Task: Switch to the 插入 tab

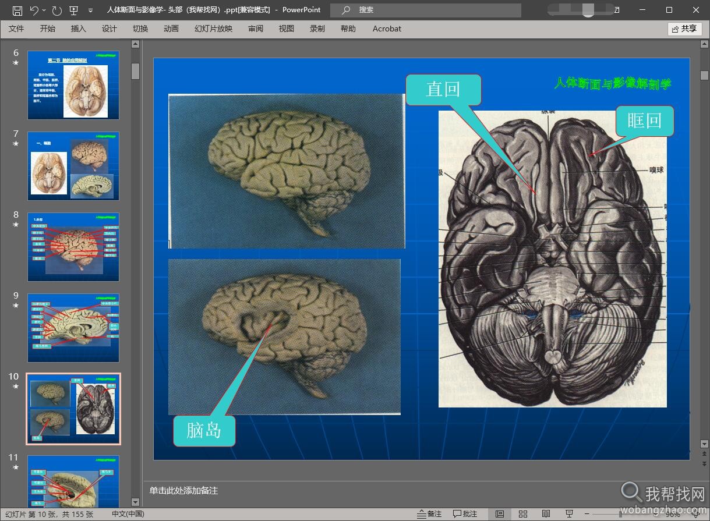Action: (79, 29)
